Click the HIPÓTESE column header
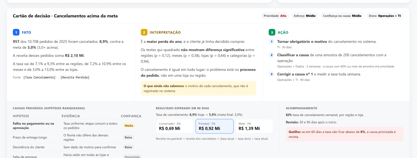Viewport: 417px width, 158px height. (x=21, y=116)
